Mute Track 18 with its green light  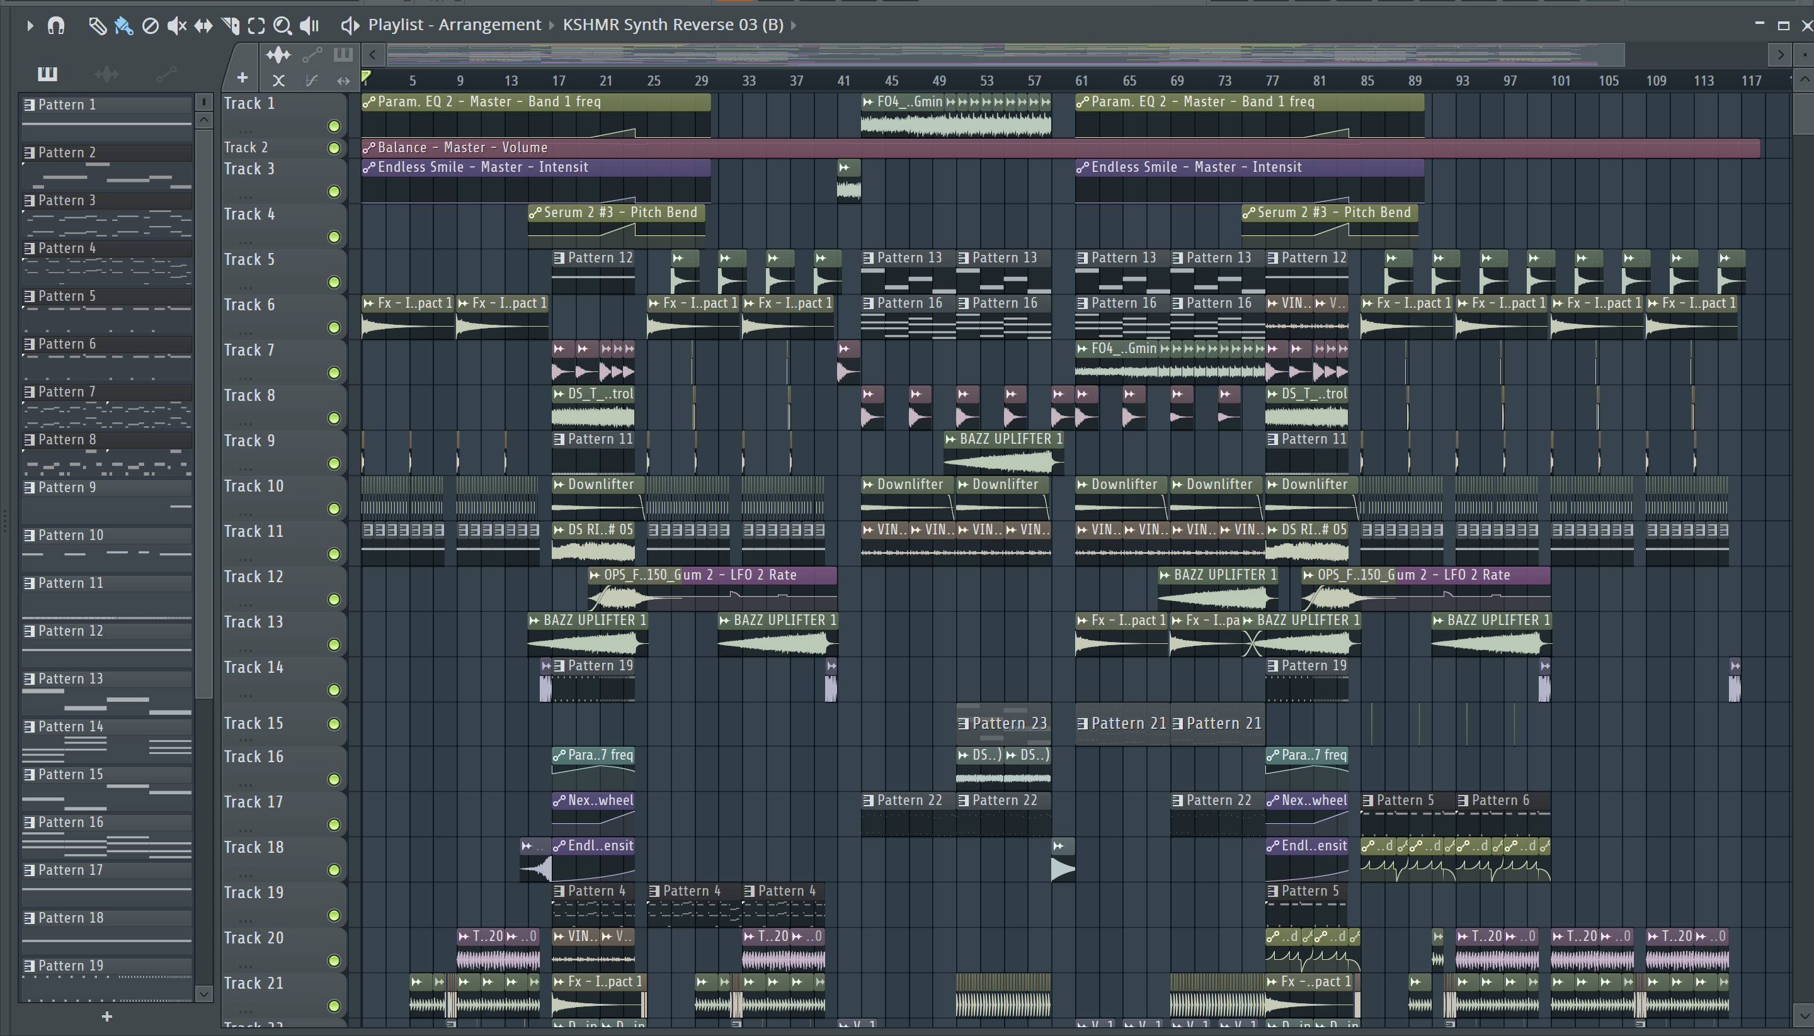(334, 870)
